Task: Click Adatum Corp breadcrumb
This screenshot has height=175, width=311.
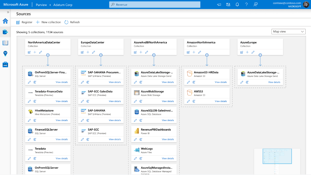Action: (x=63, y=5)
